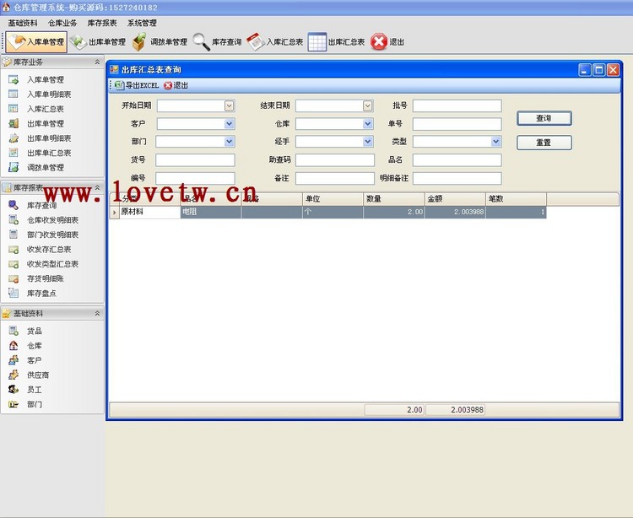Click the 金额 column header
This screenshot has height=518, width=633.
click(x=455, y=199)
